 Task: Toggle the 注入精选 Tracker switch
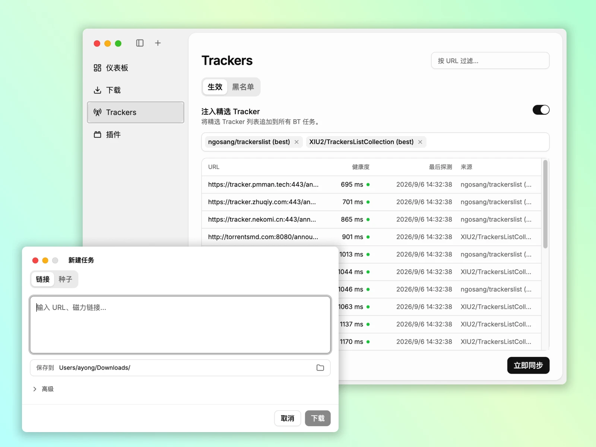[x=541, y=110]
